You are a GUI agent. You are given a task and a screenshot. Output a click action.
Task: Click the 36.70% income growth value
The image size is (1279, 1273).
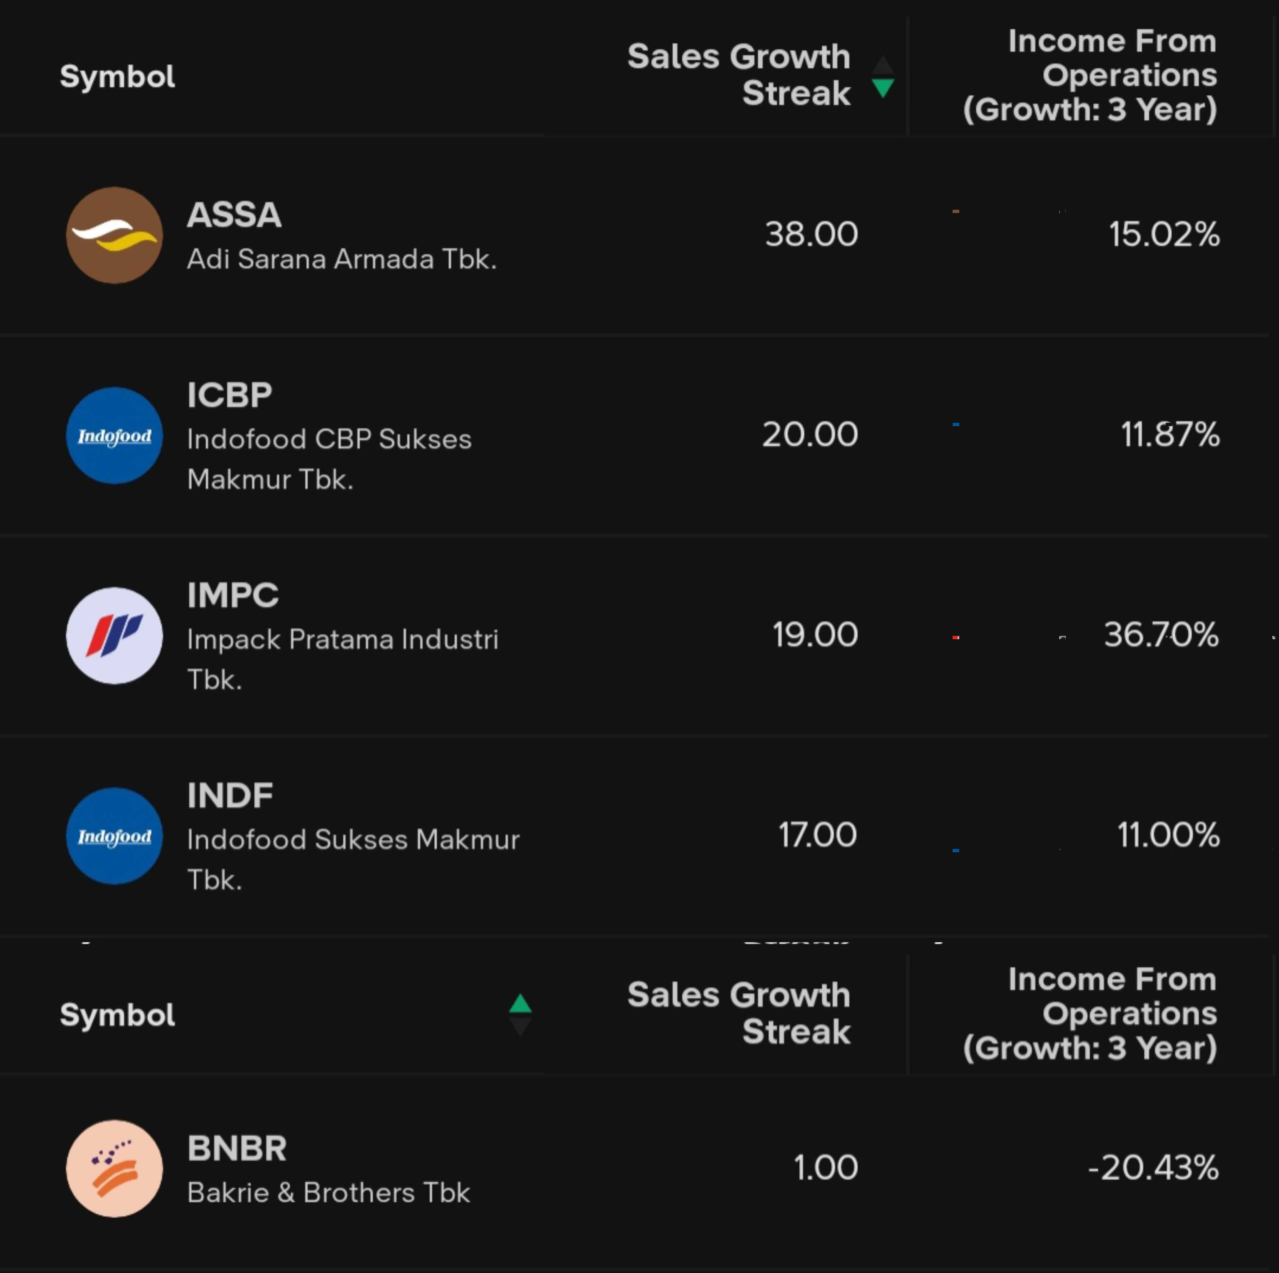tap(1160, 635)
